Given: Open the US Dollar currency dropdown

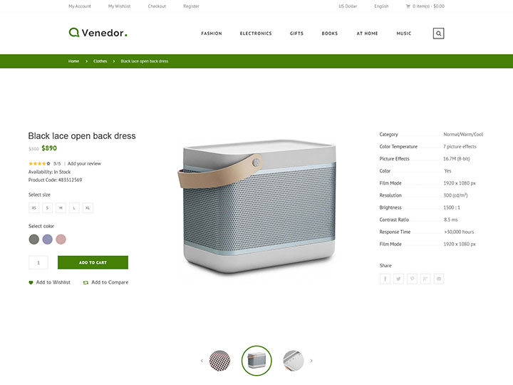Looking at the screenshot, I should [348, 6].
